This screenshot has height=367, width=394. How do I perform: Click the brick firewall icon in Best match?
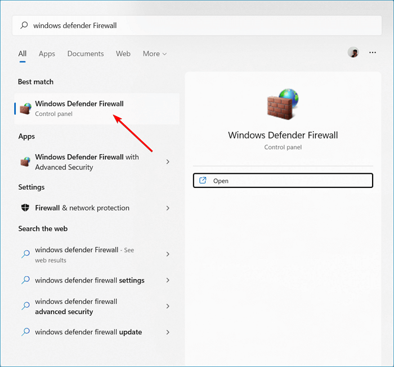26,108
